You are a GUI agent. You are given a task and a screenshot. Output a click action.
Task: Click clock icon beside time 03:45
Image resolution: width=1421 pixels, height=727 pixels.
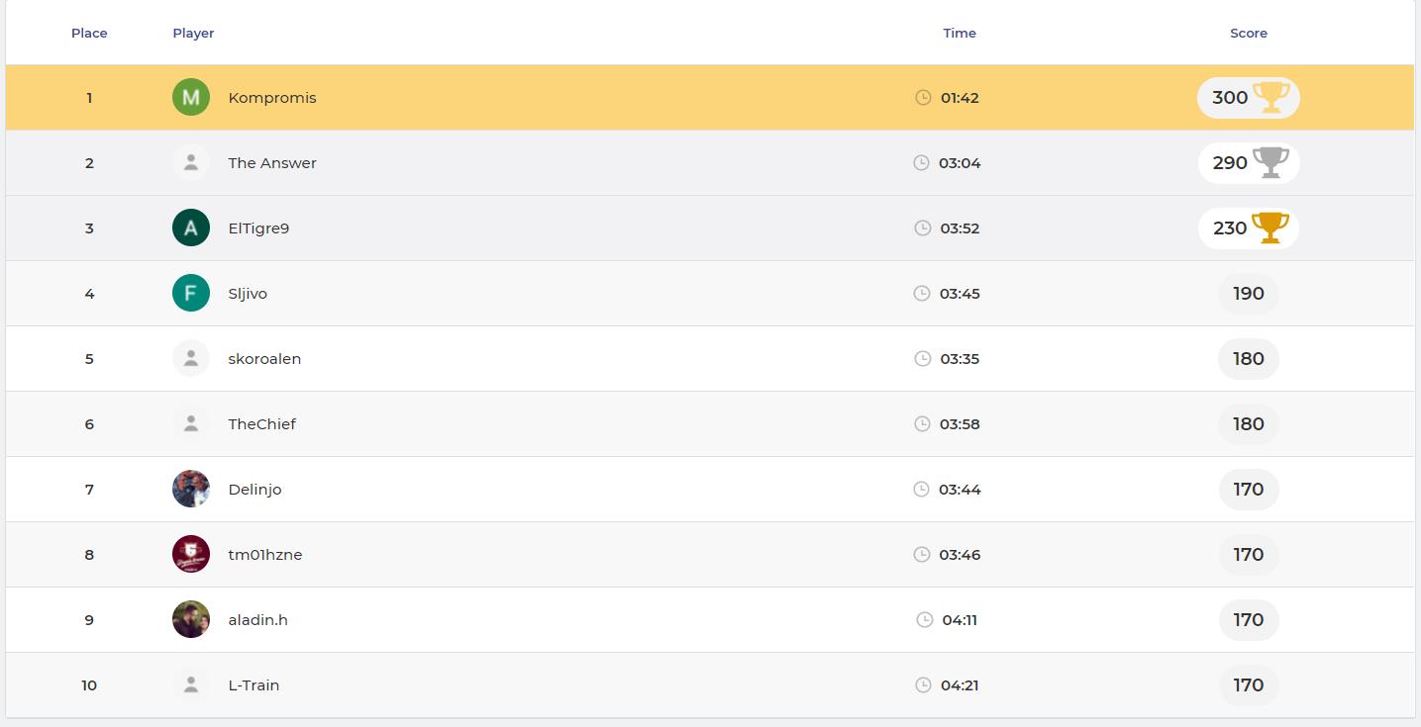point(921,294)
